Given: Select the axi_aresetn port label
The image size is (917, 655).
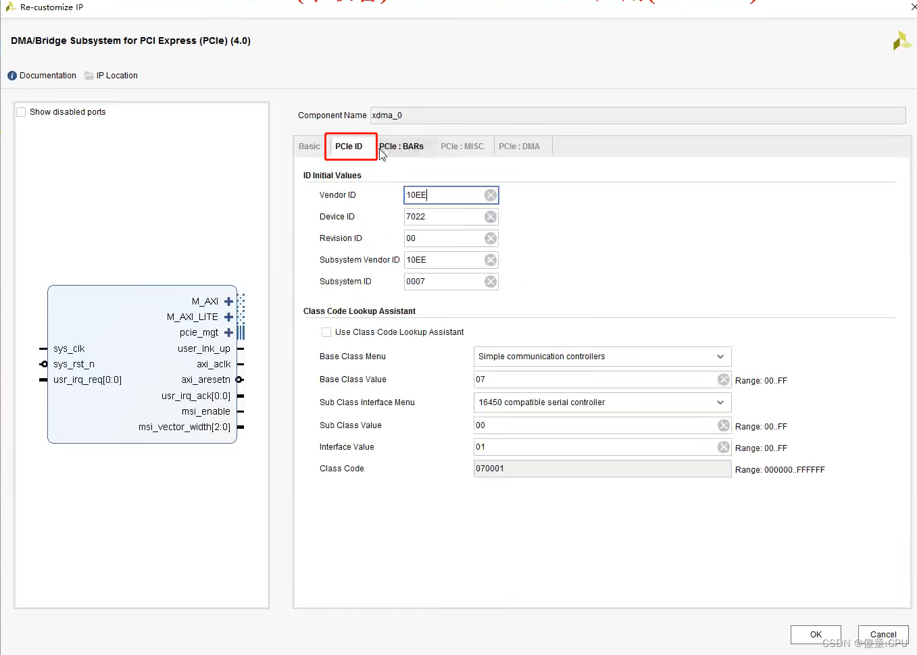Looking at the screenshot, I should pyautogui.click(x=205, y=380).
